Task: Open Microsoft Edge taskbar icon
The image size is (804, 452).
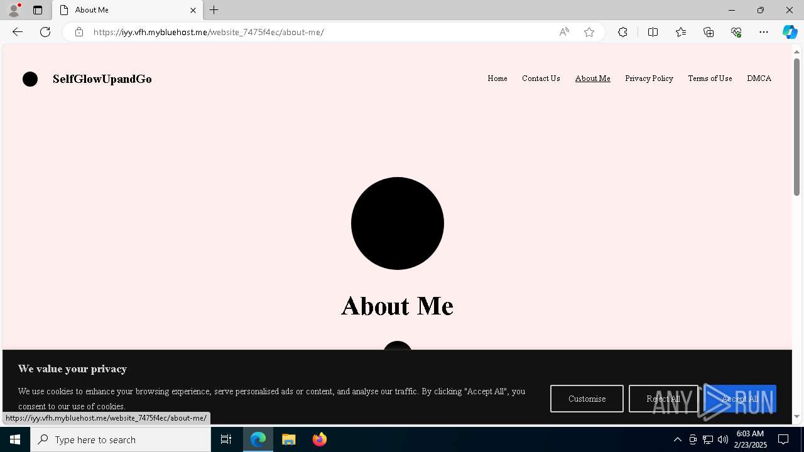Action: (x=258, y=439)
